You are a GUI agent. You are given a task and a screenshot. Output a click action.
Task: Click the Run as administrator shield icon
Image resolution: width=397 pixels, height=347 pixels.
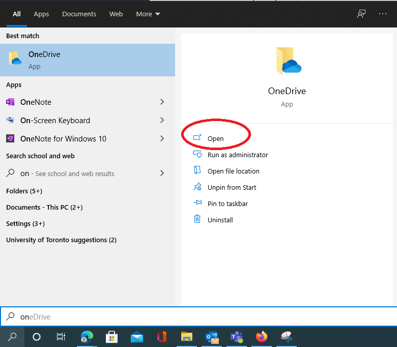tap(197, 154)
